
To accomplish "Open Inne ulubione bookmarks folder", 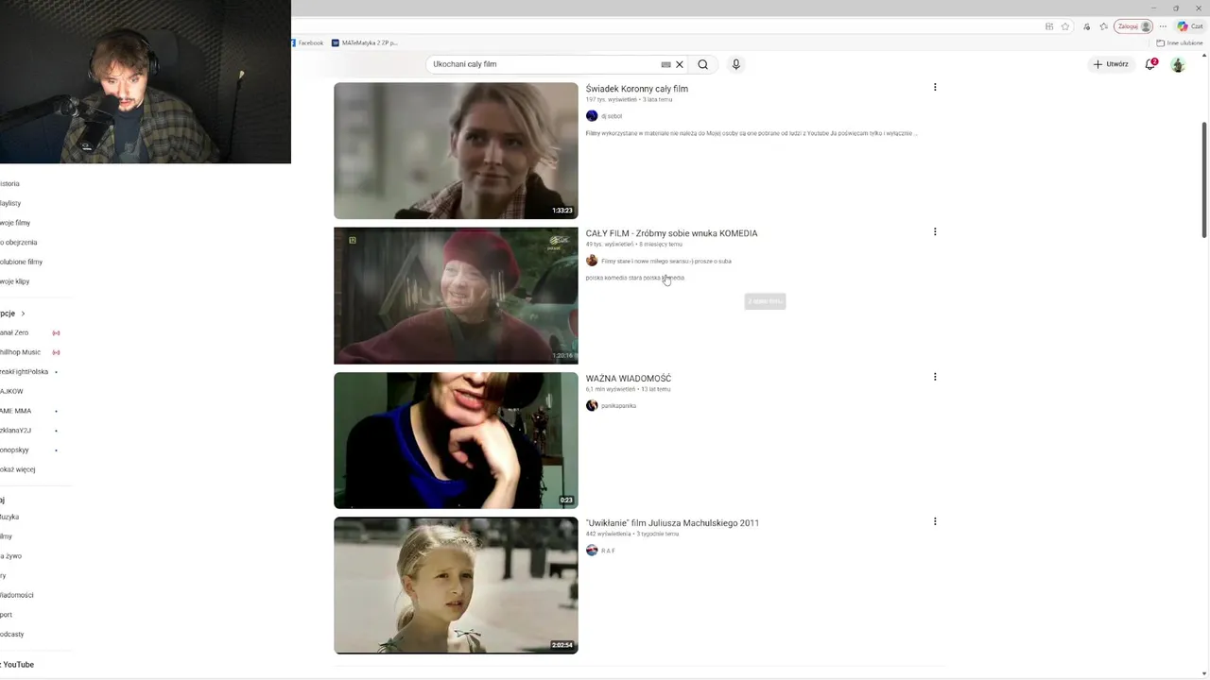I will click(x=1180, y=42).
